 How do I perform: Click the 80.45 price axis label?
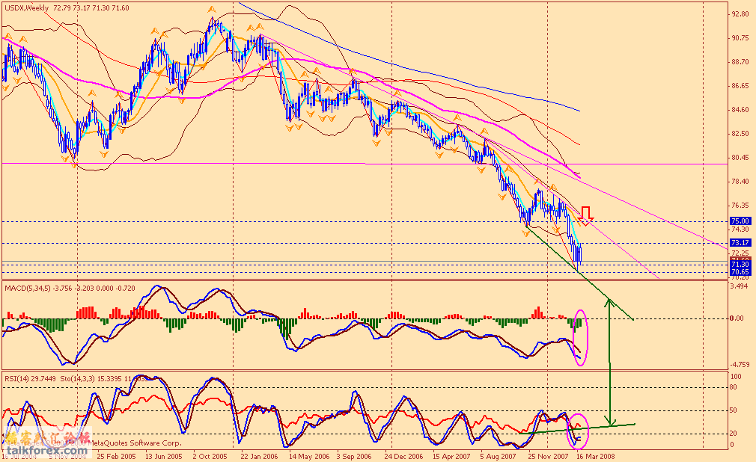740,158
